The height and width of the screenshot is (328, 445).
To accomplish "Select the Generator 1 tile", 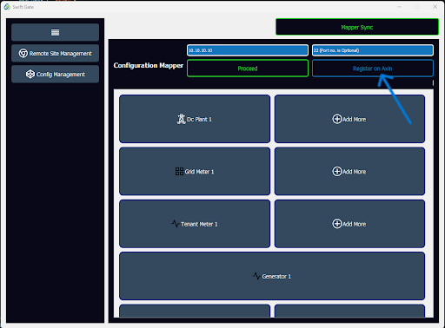I will pyautogui.click(x=272, y=276).
